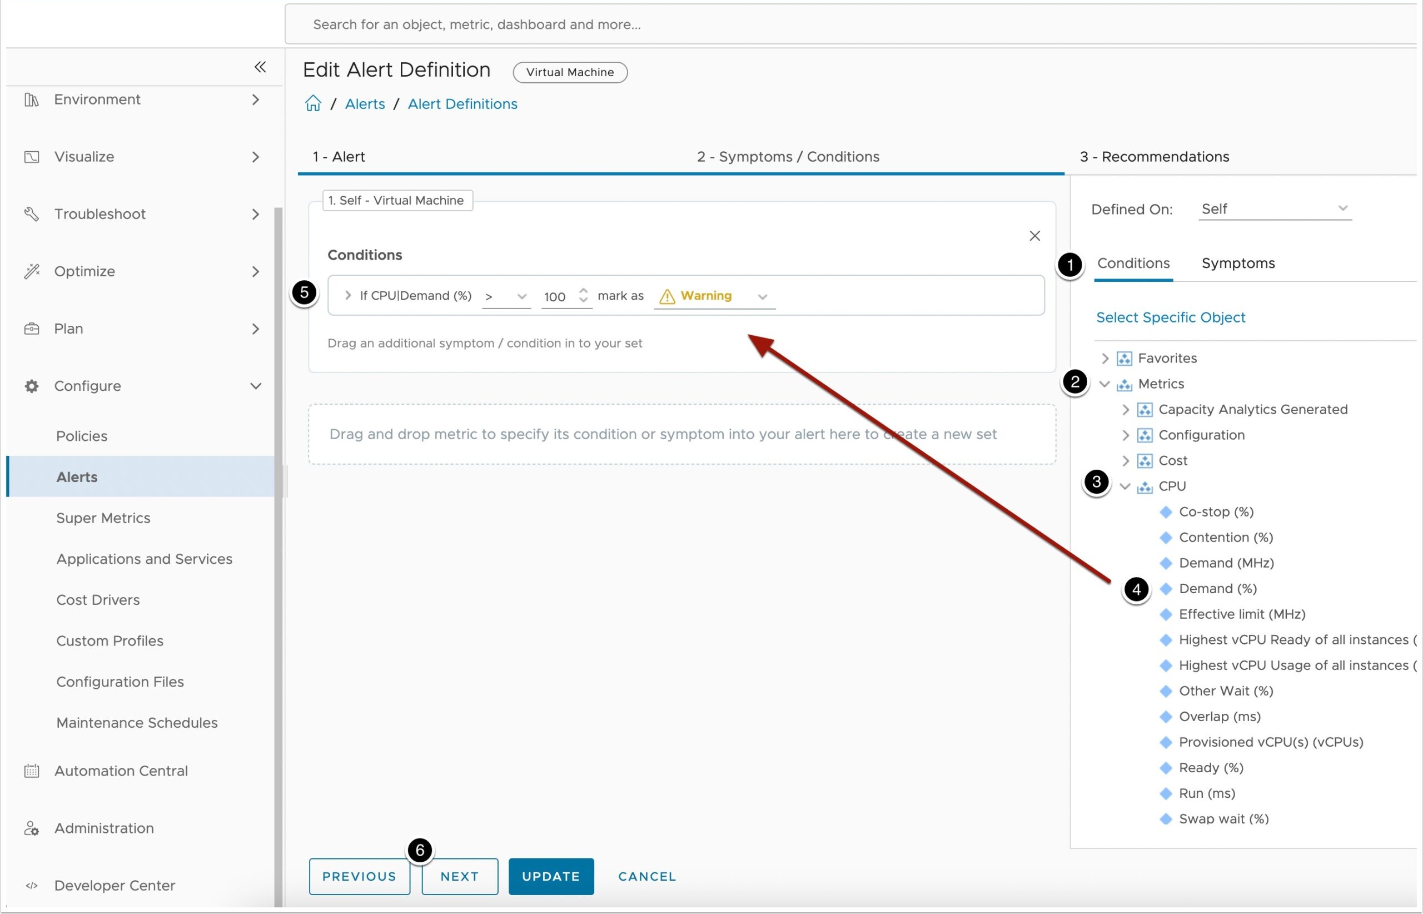Screen dimensions: 1423x914
Task: Click the Co-stop (%) diamond icon
Action: (x=1166, y=511)
